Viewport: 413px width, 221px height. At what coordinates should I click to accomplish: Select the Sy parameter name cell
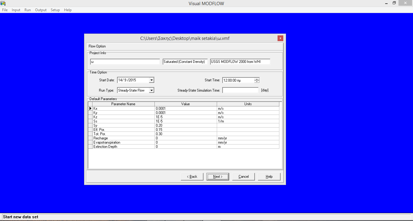(x=123, y=125)
